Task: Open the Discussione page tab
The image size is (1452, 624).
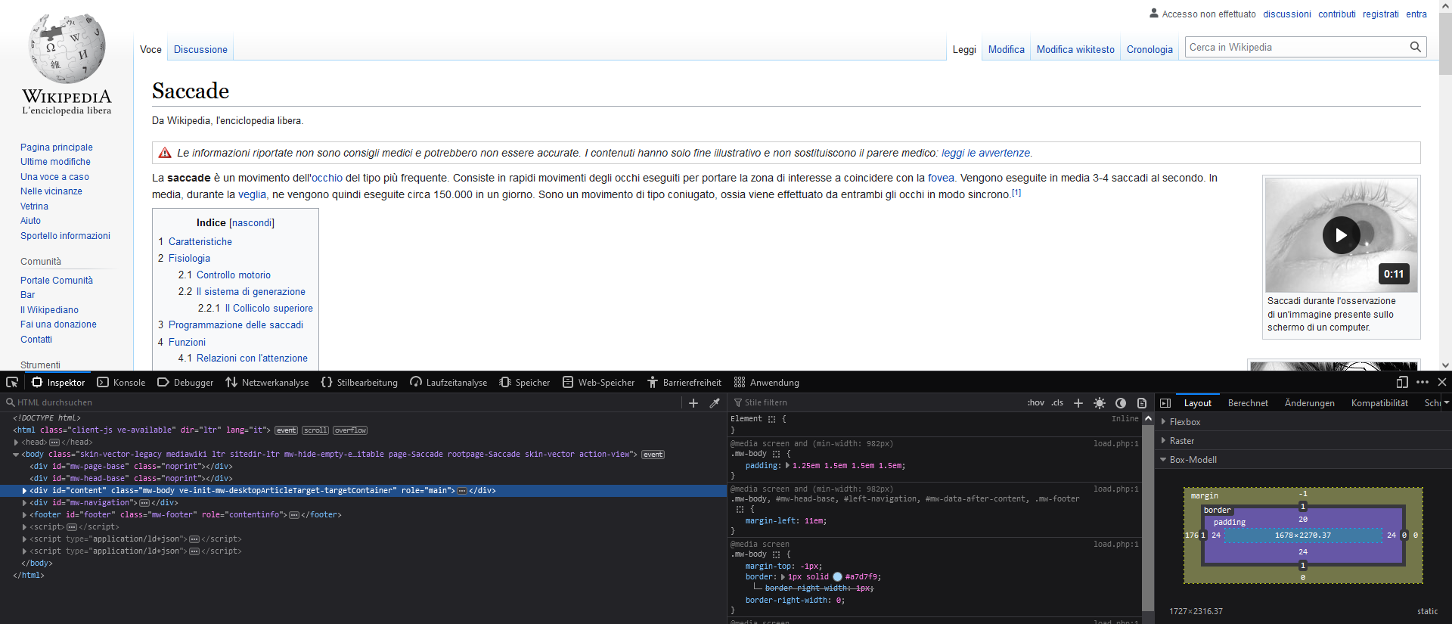Action: coord(200,49)
